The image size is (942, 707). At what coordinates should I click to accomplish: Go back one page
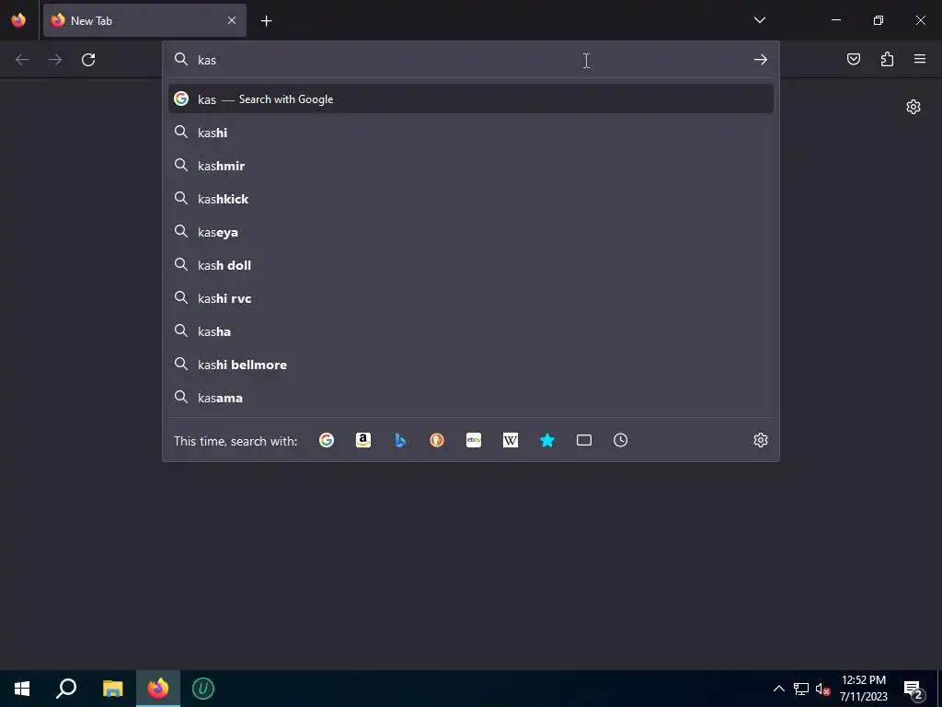point(22,60)
